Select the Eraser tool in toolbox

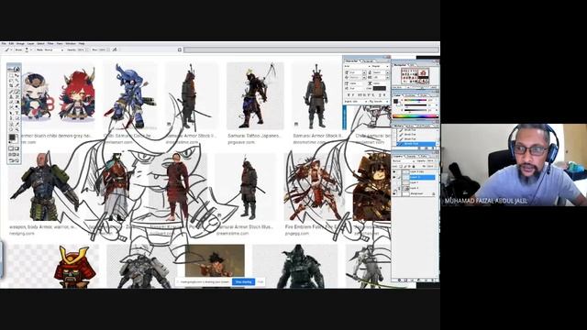[x=11, y=102]
